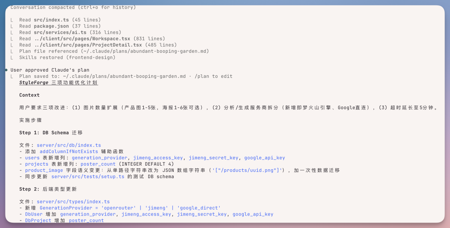
Task: Click 'generation_provider' in the DbUser line
Action: pyautogui.click(x=88, y=214)
